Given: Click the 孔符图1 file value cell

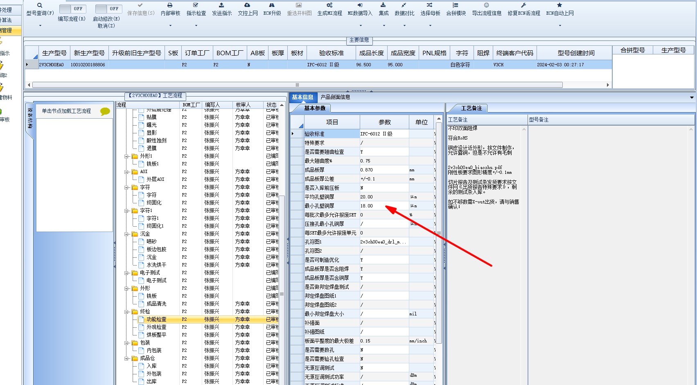Looking at the screenshot, I should [384, 242].
